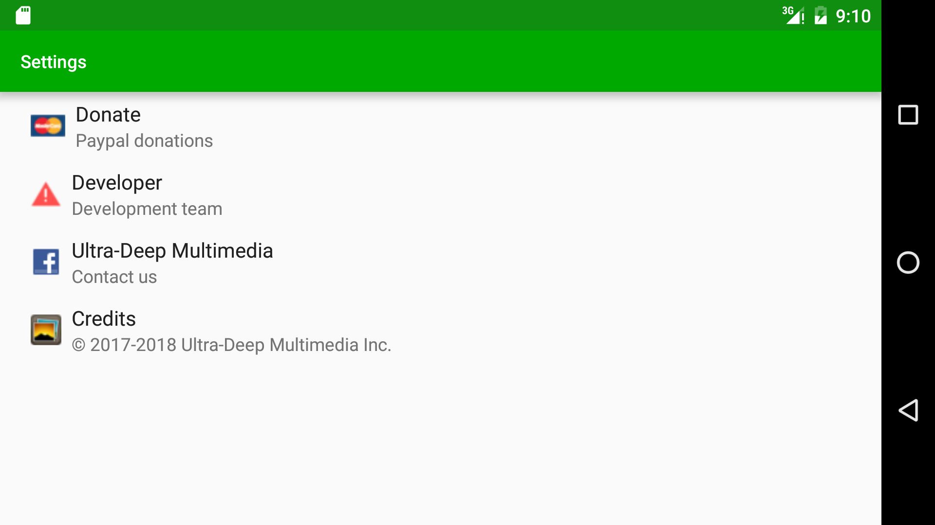Viewport: 935px width, 525px height.
Task: Select the Developer option
Action: pos(117,183)
